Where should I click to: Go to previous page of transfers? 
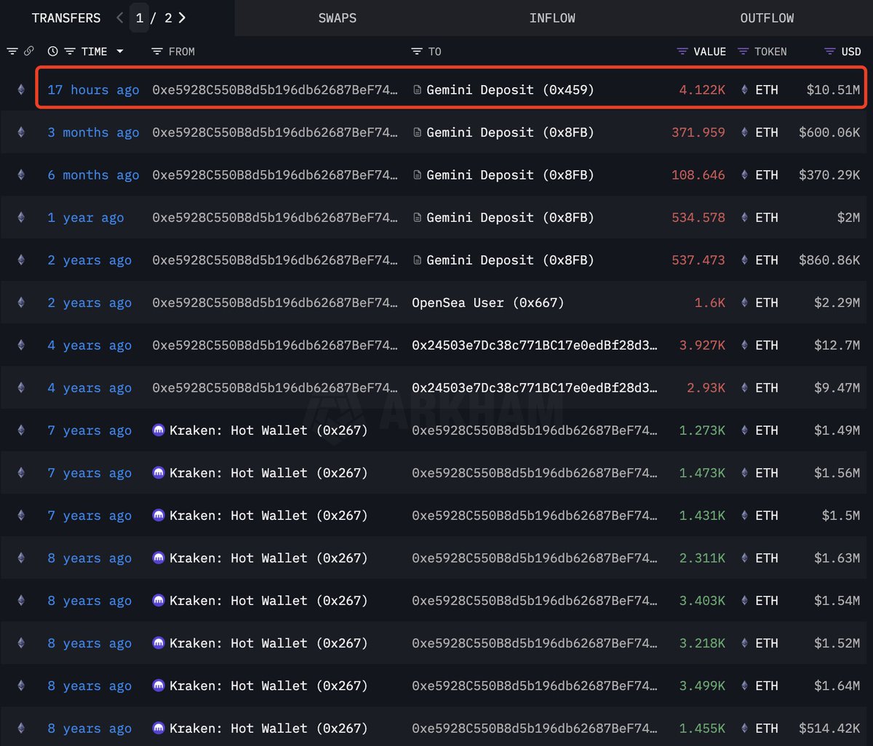(120, 18)
